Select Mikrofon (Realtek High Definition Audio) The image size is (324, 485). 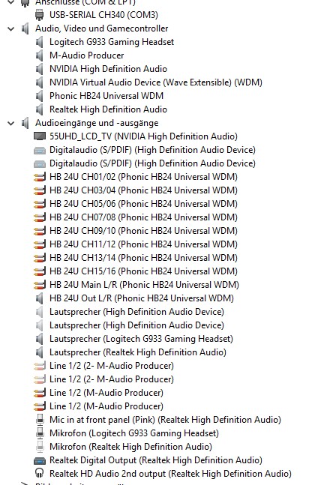click(x=130, y=447)
